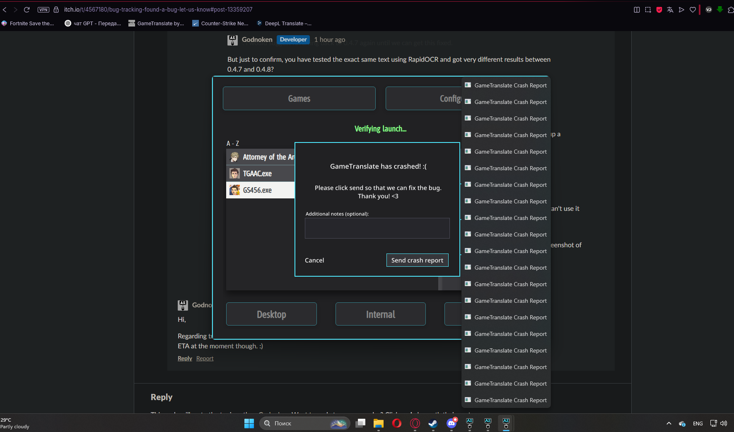
Task: Click Godnoken's avatar at top post
Action: (232, 40)
